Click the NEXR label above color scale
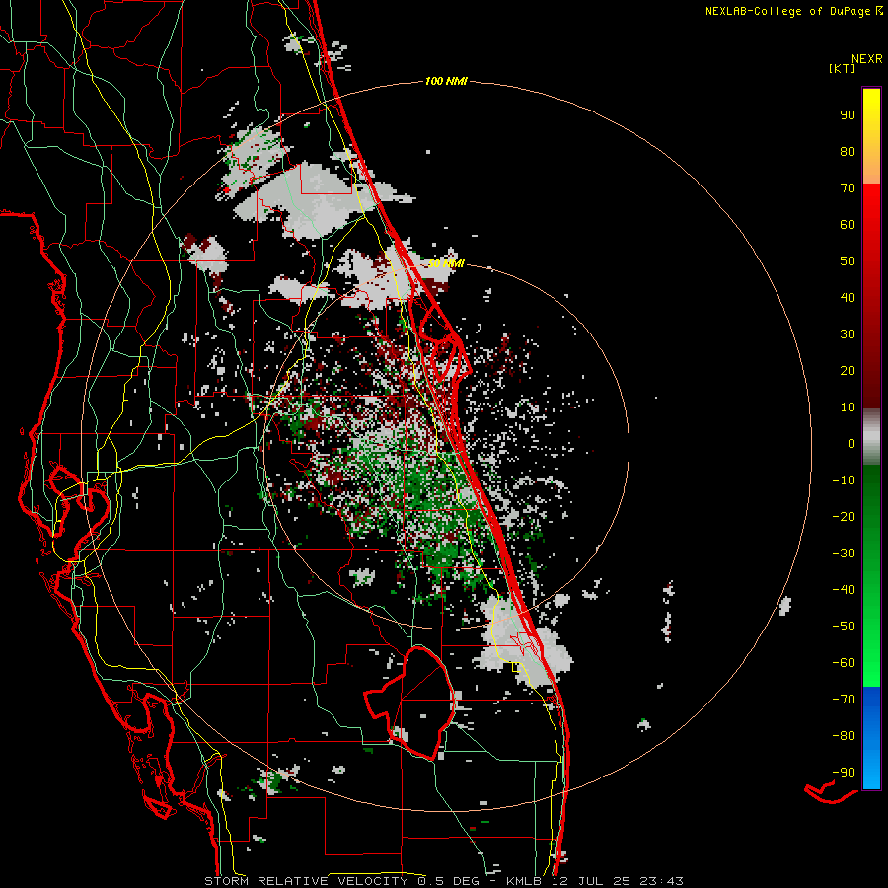 (x=867, y=59)
